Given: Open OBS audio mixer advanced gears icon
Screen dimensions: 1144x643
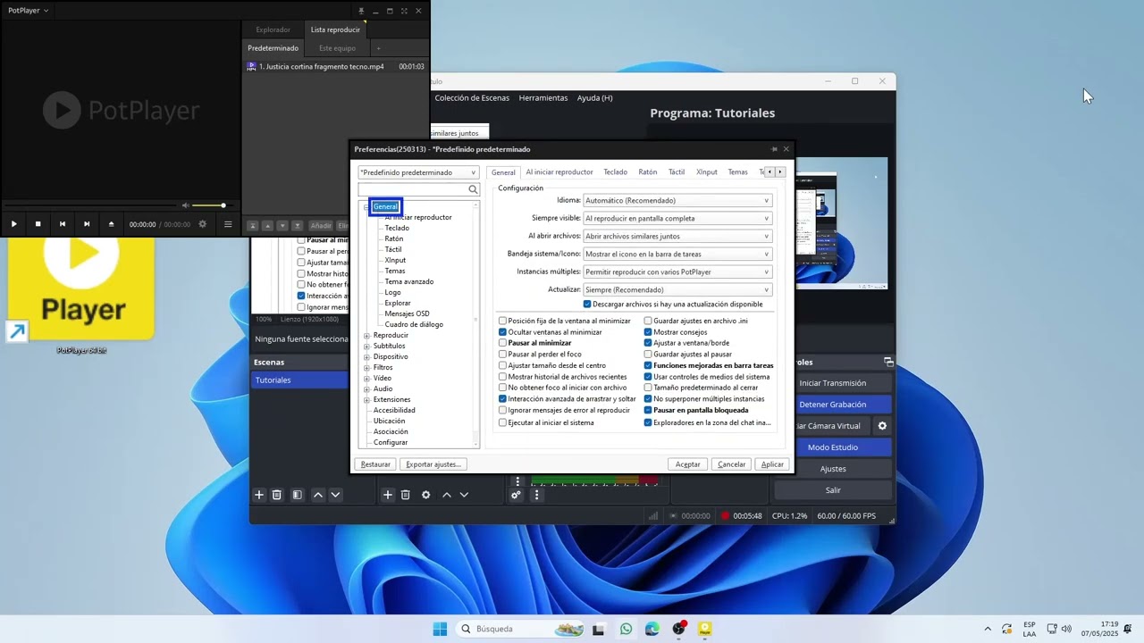Looking at the screenshot, I should click(x=516, y=495).
